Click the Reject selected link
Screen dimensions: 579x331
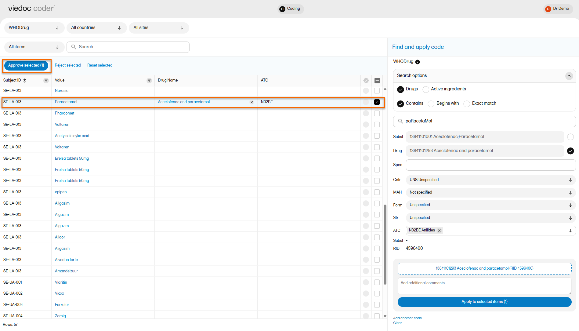click(x=68, y=65)
